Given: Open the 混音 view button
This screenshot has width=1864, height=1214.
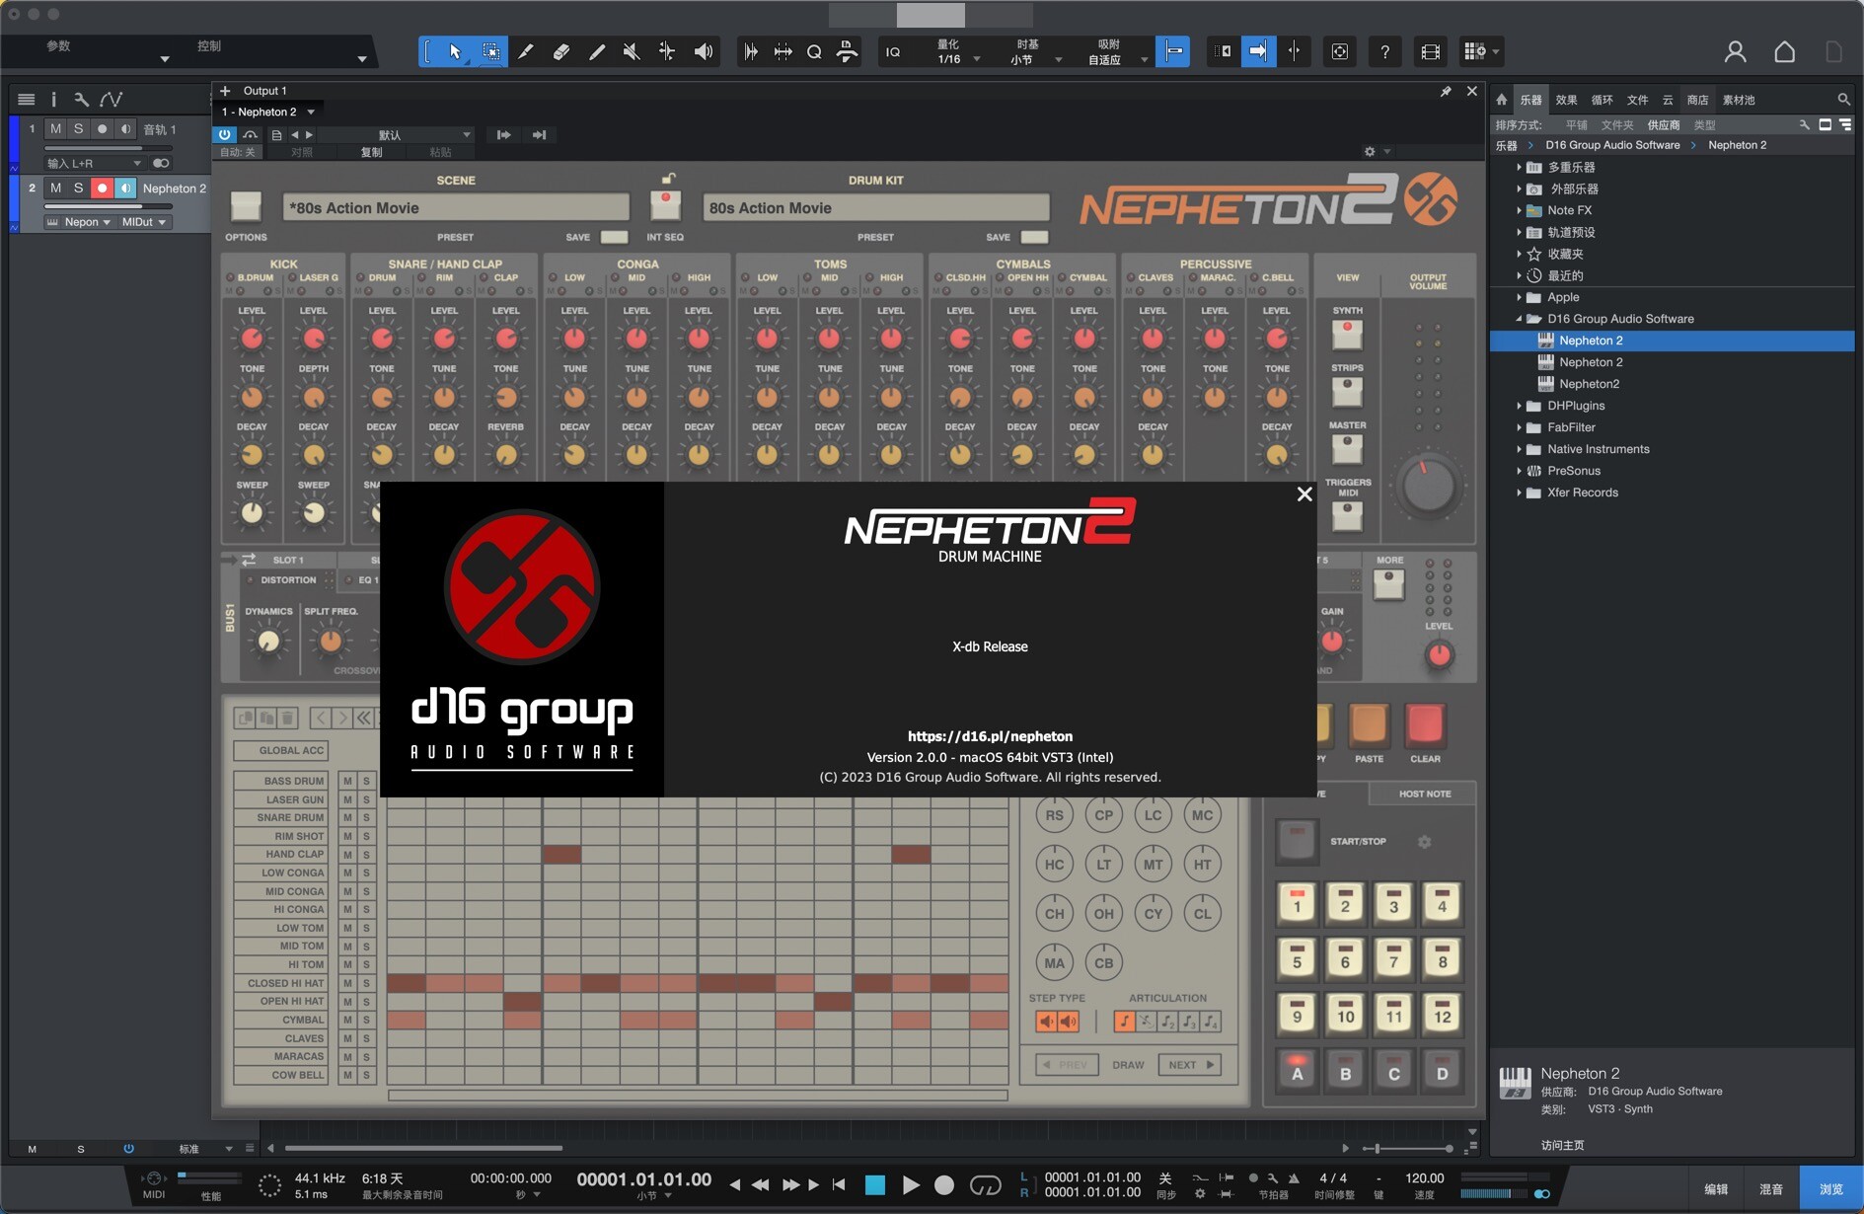Looking at the screenshot, I should [x=1771, y=1189].
